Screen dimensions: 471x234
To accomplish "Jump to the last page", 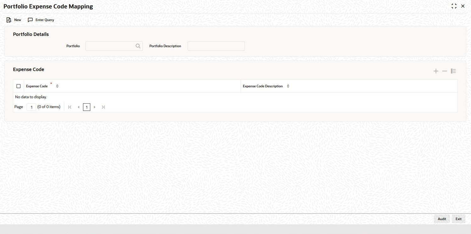I will [103, 107].
